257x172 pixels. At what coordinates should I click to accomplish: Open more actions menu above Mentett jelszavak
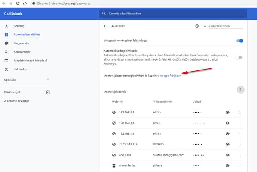[x=240, y=90]
